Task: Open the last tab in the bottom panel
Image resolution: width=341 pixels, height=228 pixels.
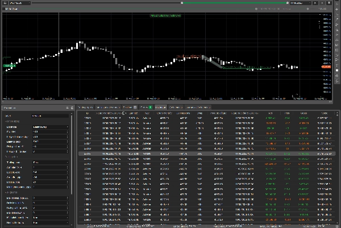Action: pos(198,107)
